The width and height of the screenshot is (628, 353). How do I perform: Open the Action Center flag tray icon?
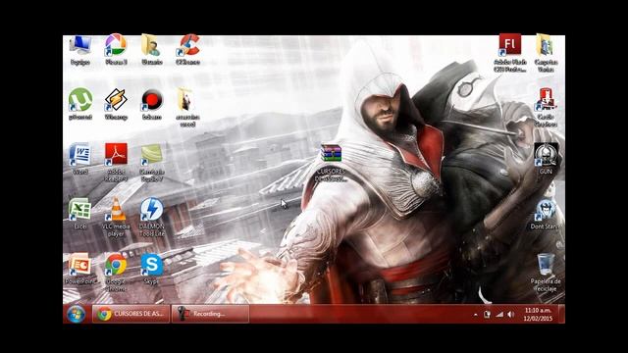(x=487, y=315)
